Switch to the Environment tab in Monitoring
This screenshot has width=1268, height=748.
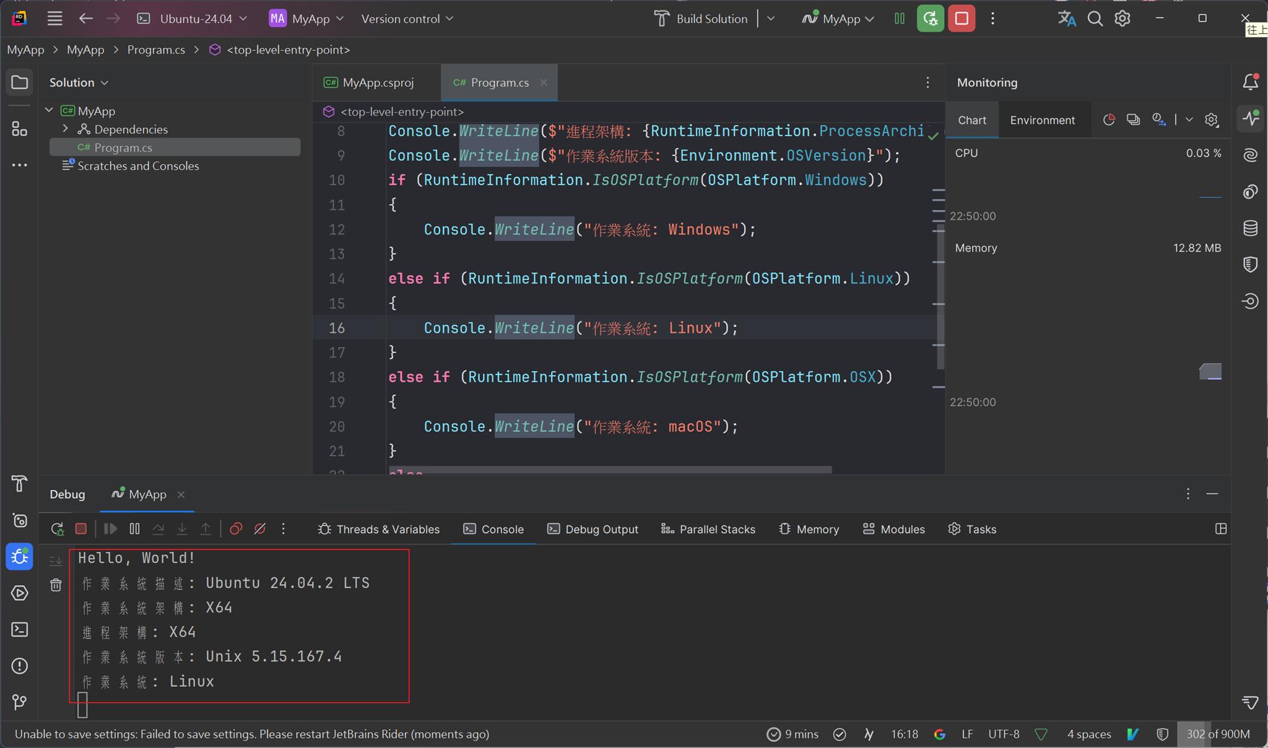(1043, 120)
